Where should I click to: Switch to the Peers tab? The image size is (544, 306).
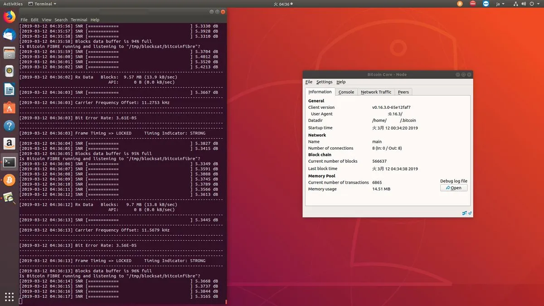tap(403, 92)
